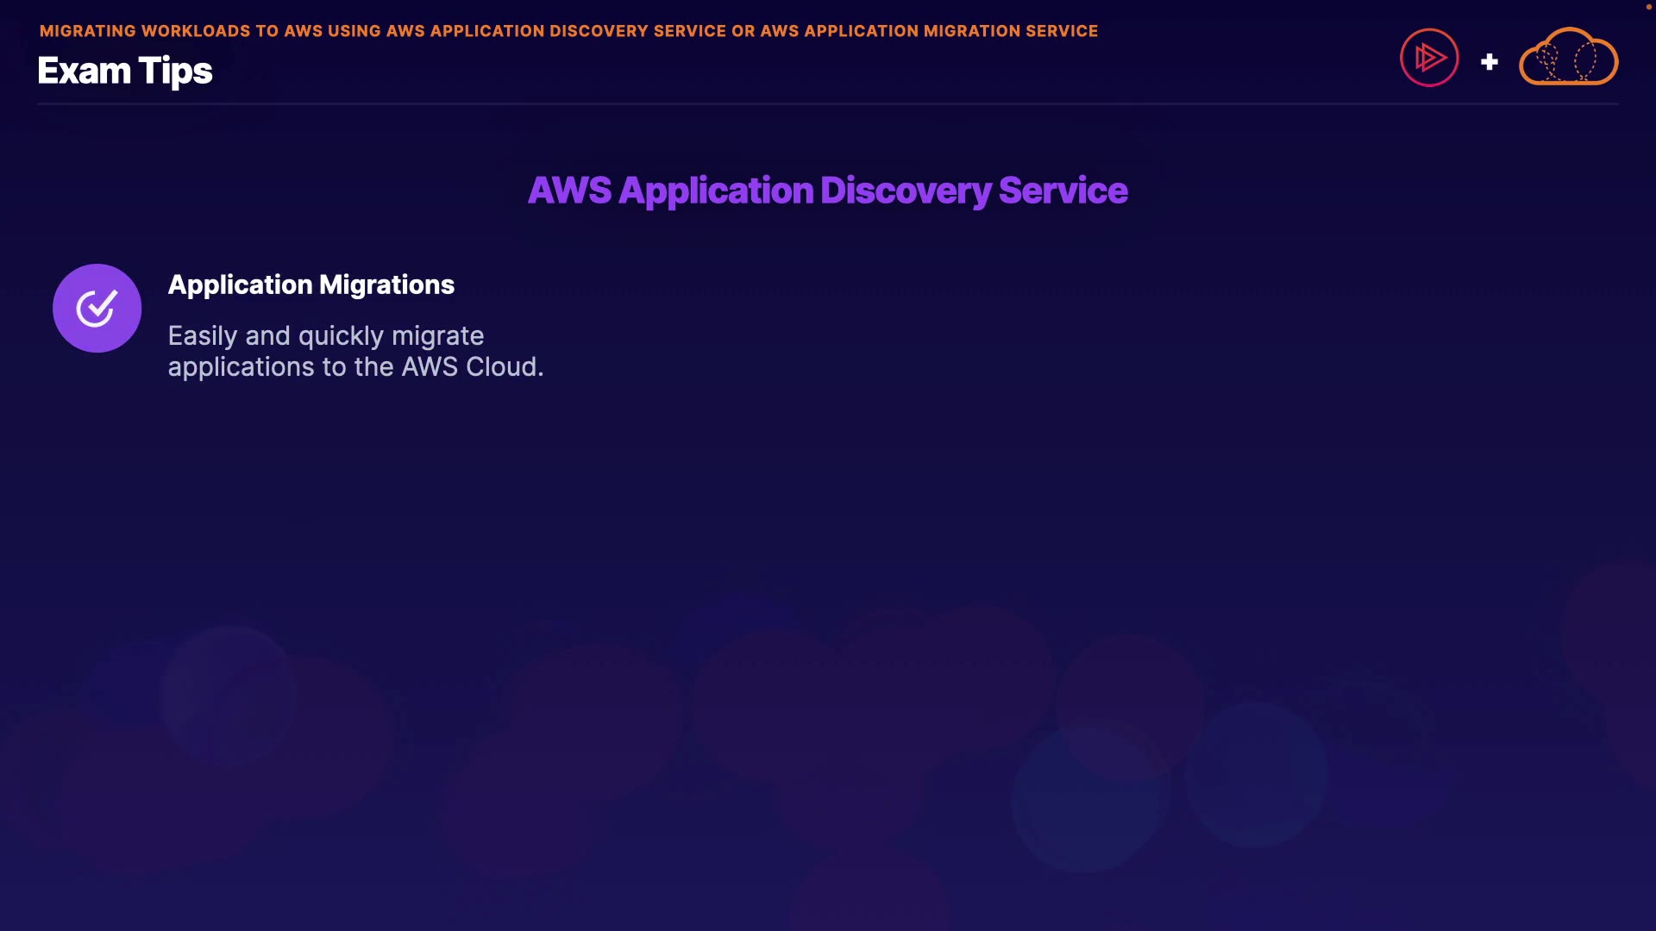Click the white plus sign between logos
The height and width of the screenshot is (931, 1656).
coord(1490,62)
